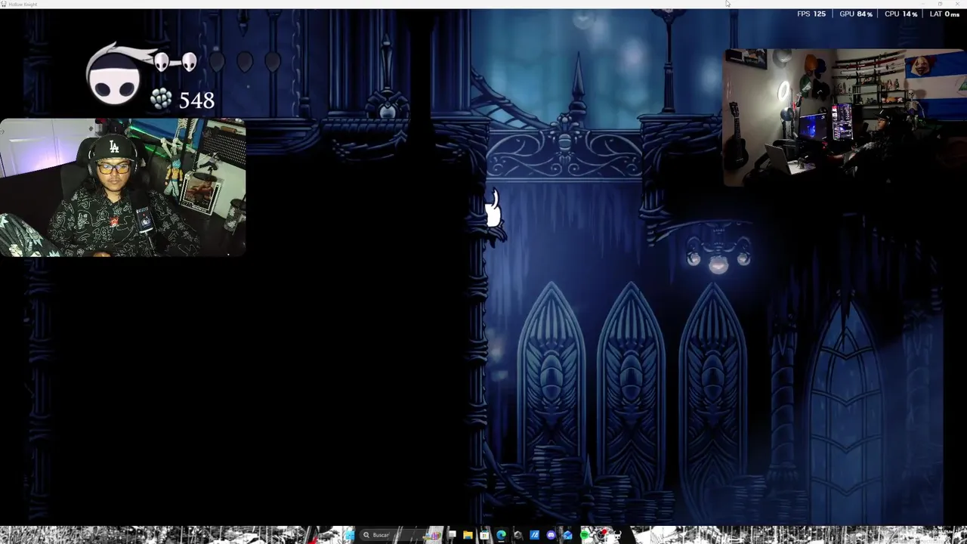Click the Geo count 548

point(196,100)
